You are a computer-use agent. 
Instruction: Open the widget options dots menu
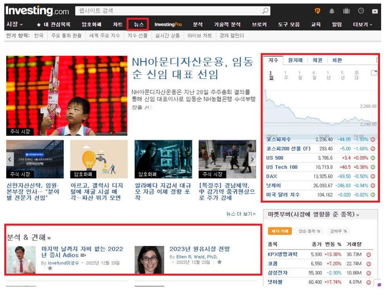tap(376, 60)
